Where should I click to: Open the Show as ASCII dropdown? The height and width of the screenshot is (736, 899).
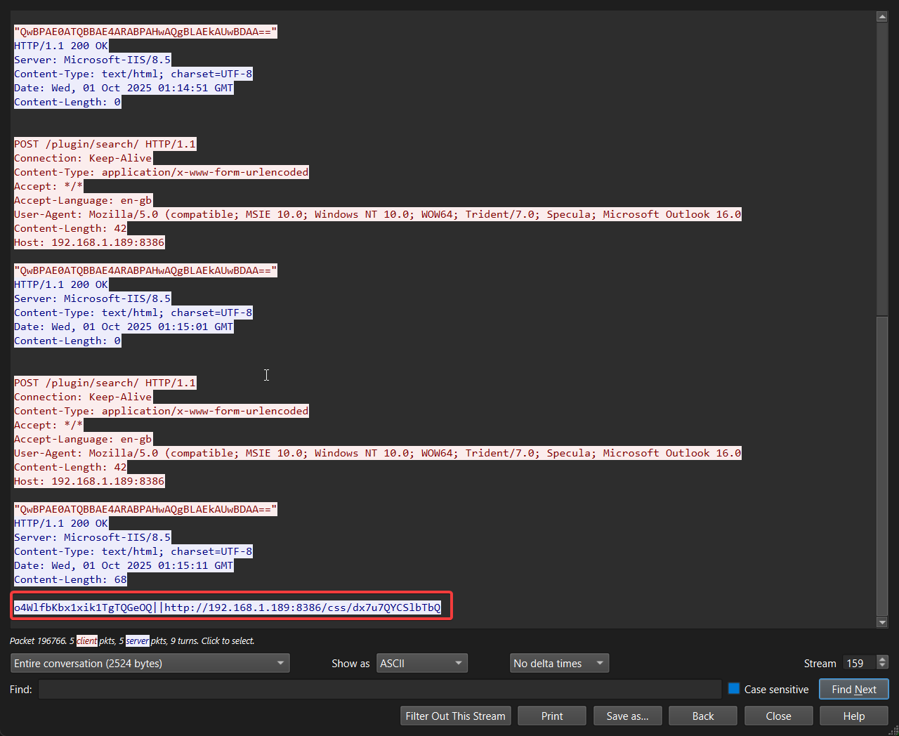point(421,663)
